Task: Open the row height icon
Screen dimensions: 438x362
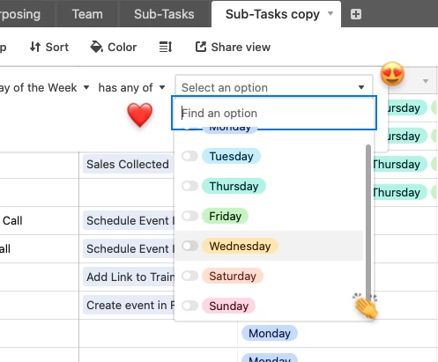Action: (x=166, y=47)
